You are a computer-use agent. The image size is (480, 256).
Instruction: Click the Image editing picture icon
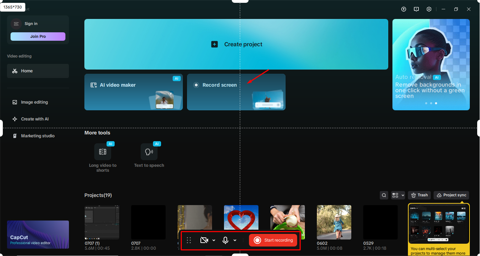click(x=15, y=102)
